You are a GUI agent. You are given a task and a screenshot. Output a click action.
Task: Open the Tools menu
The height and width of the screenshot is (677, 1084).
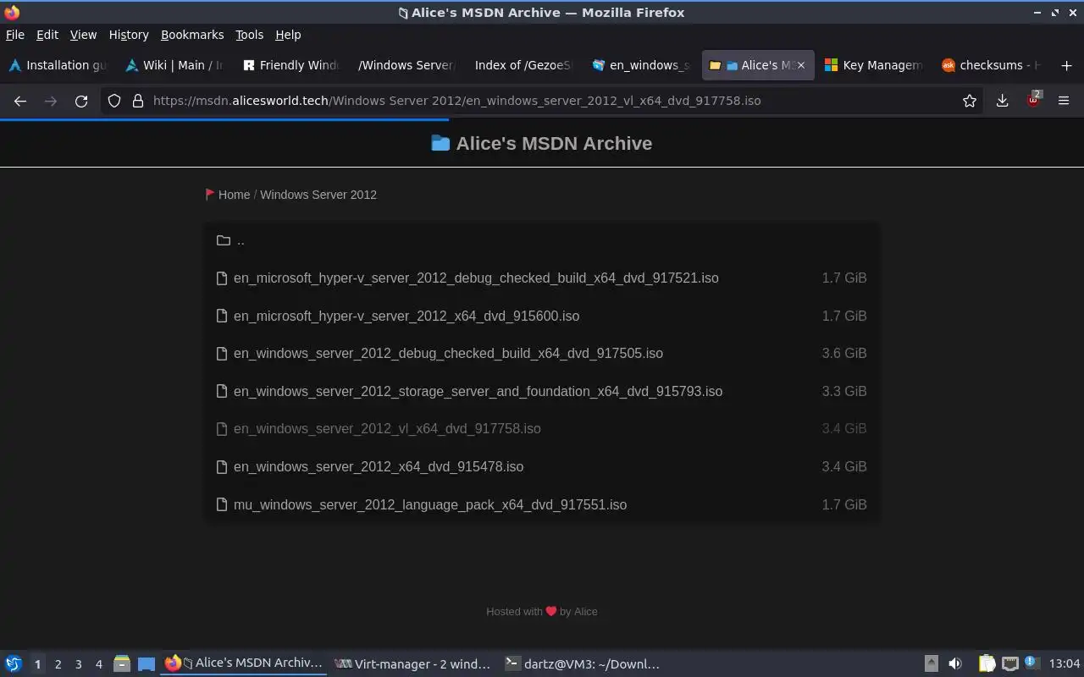[249, 35]
